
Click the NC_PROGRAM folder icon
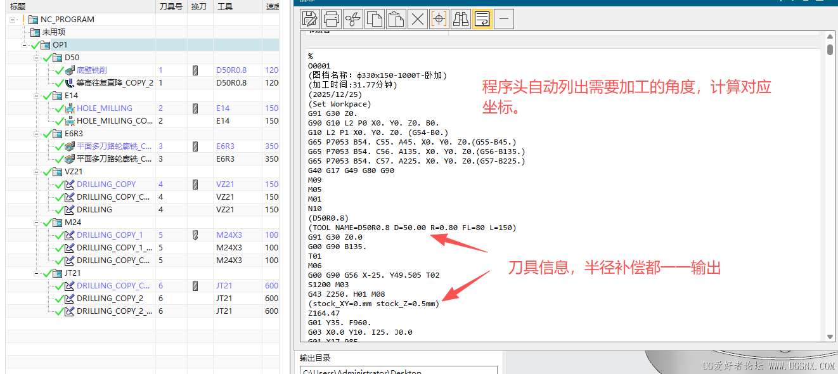tap(33, 19)
